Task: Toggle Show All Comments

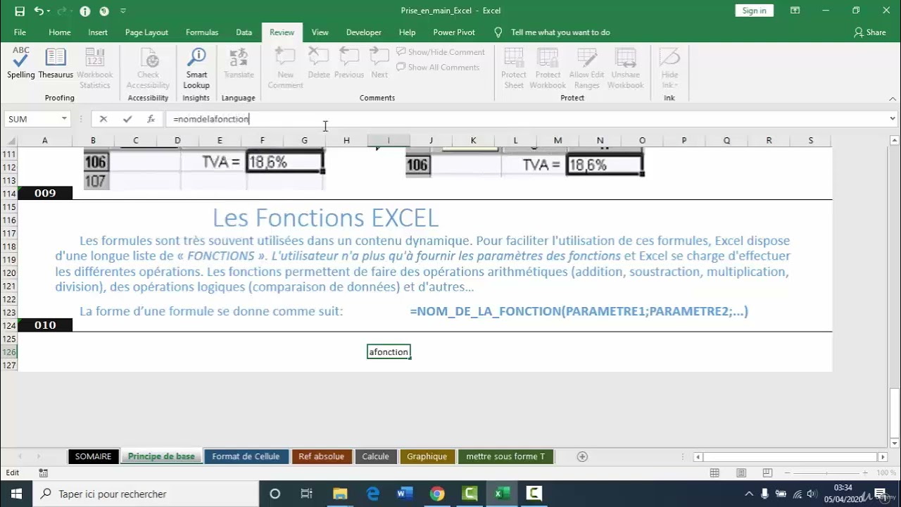Action: pyautogui.click(x=438, y=68)
